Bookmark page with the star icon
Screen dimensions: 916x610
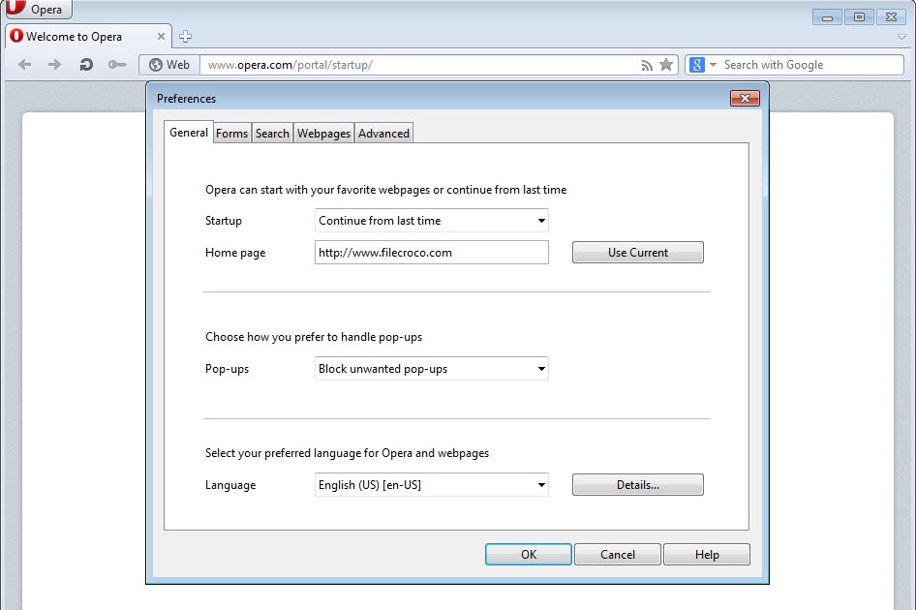(666, 64)
